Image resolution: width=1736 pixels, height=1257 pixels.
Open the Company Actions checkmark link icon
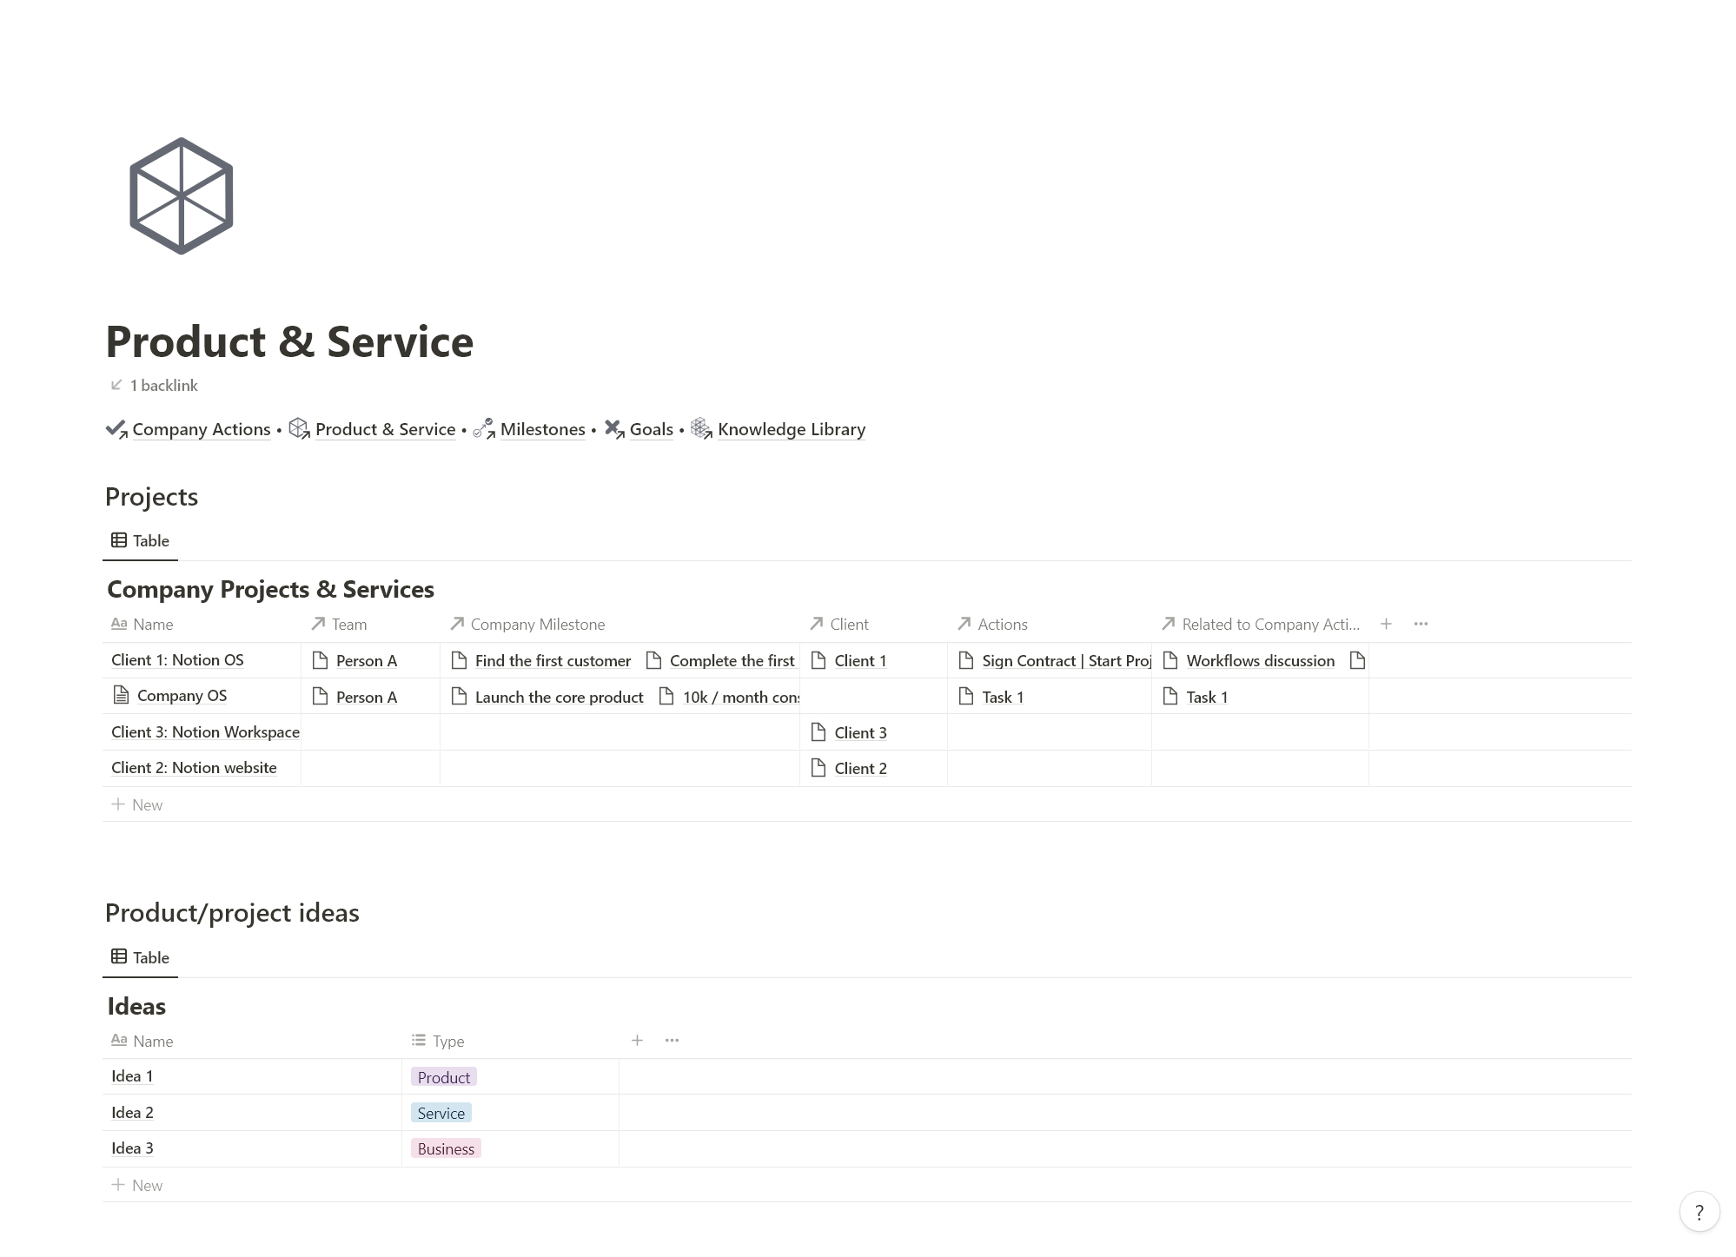point(116,429)
